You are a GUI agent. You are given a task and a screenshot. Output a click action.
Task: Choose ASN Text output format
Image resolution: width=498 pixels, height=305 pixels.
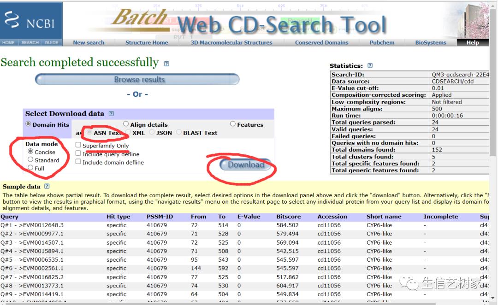pyautogui.click(x=89, y=132)
